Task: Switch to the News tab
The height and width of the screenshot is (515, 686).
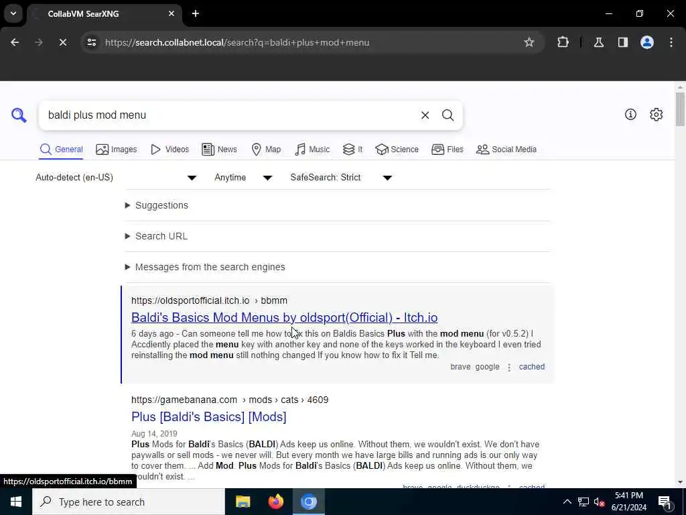Action: pos(219,150)
